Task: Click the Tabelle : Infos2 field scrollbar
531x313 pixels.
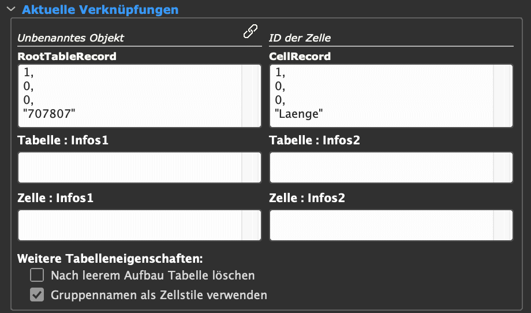Action: click(503, 167)
